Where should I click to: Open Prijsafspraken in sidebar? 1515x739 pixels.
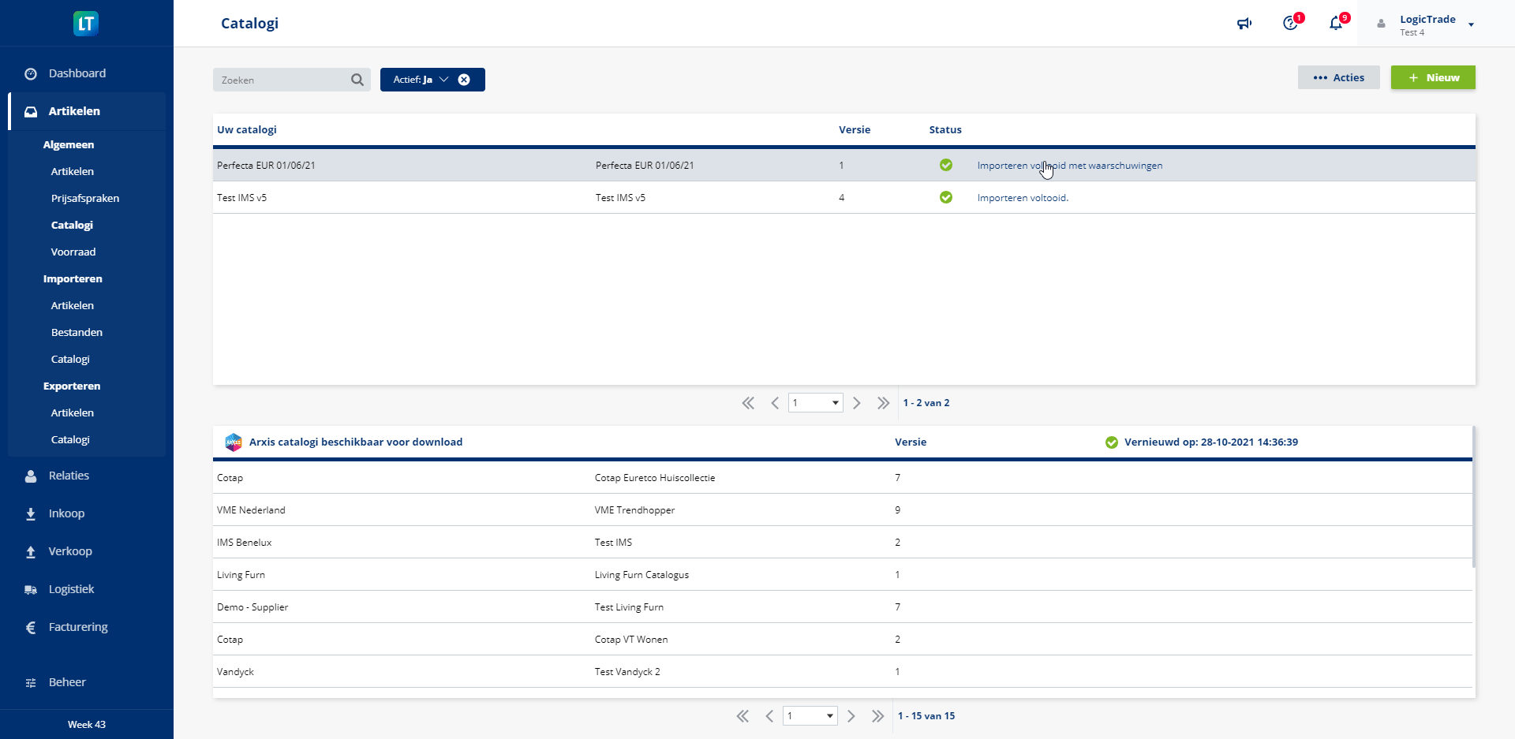pos(85,198)
